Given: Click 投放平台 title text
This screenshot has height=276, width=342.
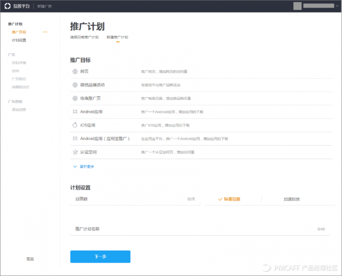Looking at the screenshot, I should point(21,6).
